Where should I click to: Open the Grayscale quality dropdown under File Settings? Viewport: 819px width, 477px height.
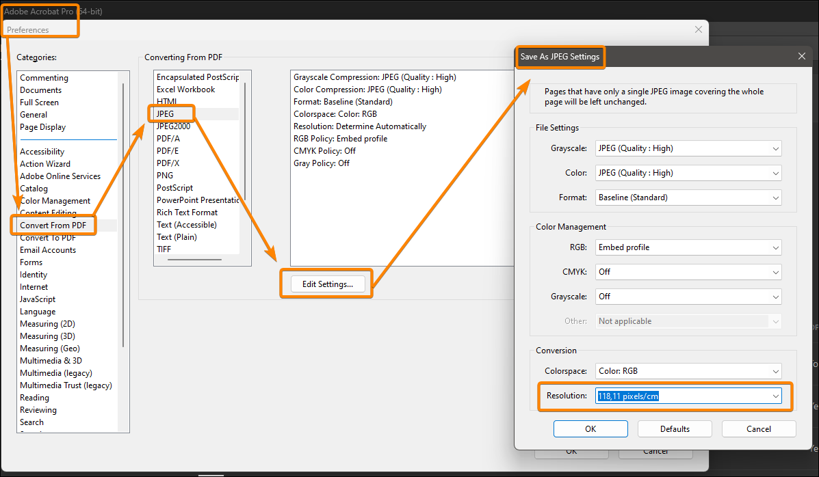pyautogui.click(x=688, y=148)
